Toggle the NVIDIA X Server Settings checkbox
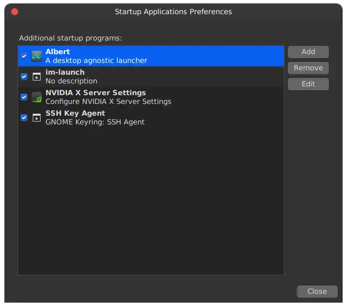The width and height of the screenshot is (347, 307). pyautogui.click(x=24, y=97)
